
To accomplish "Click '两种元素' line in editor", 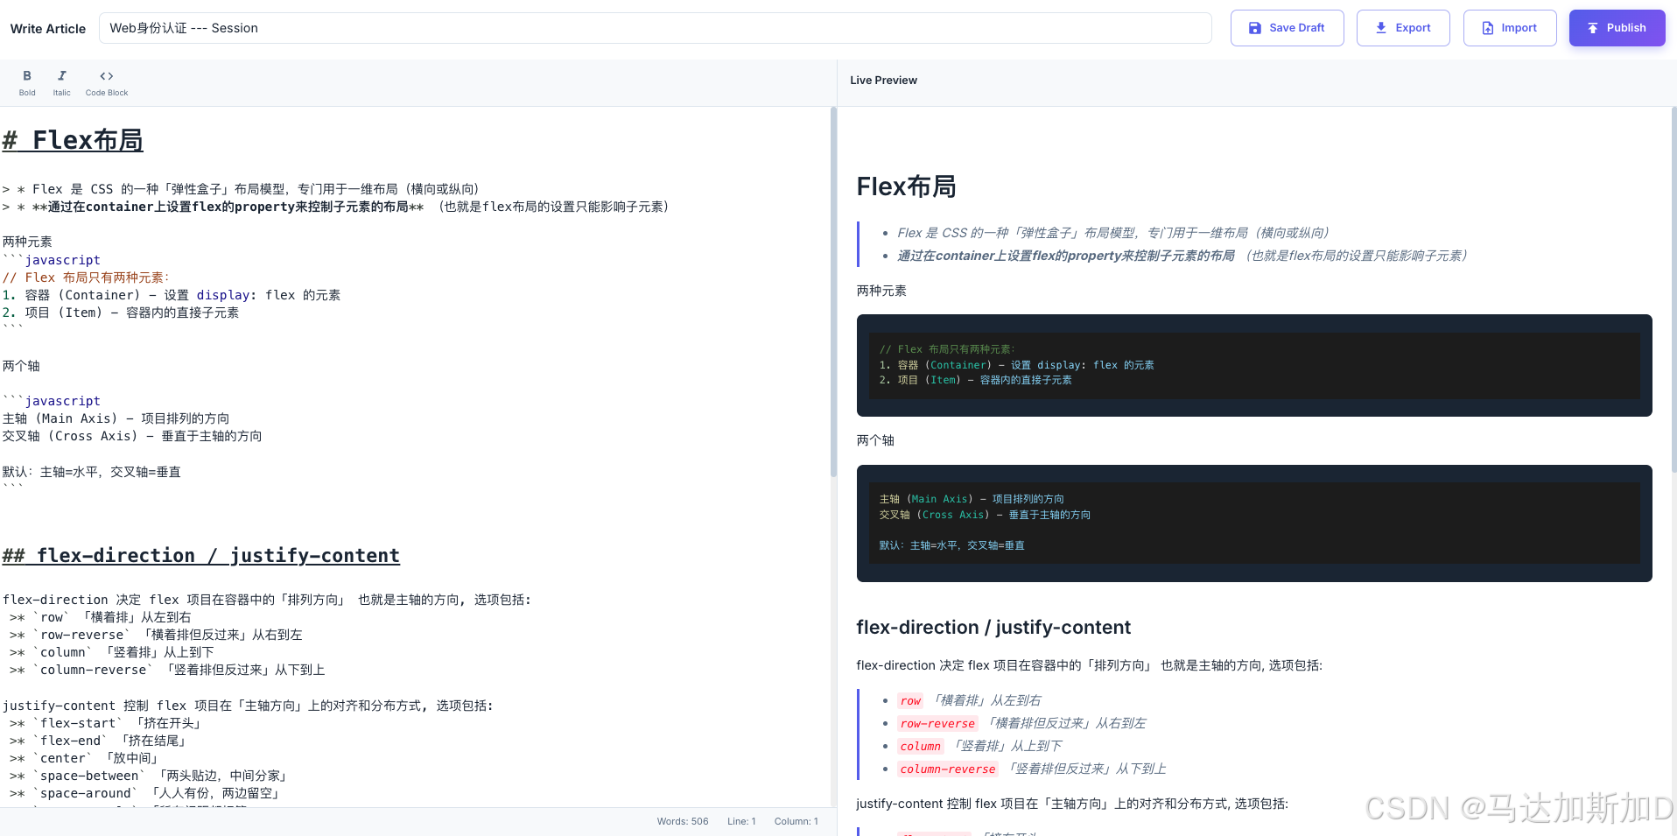I will click(27, 242).
